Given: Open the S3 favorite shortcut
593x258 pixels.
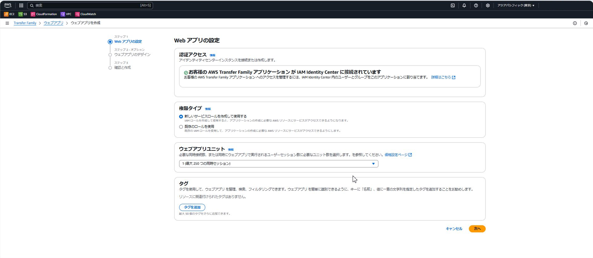Looking at the screenshot, I should [x=23, y=14].
